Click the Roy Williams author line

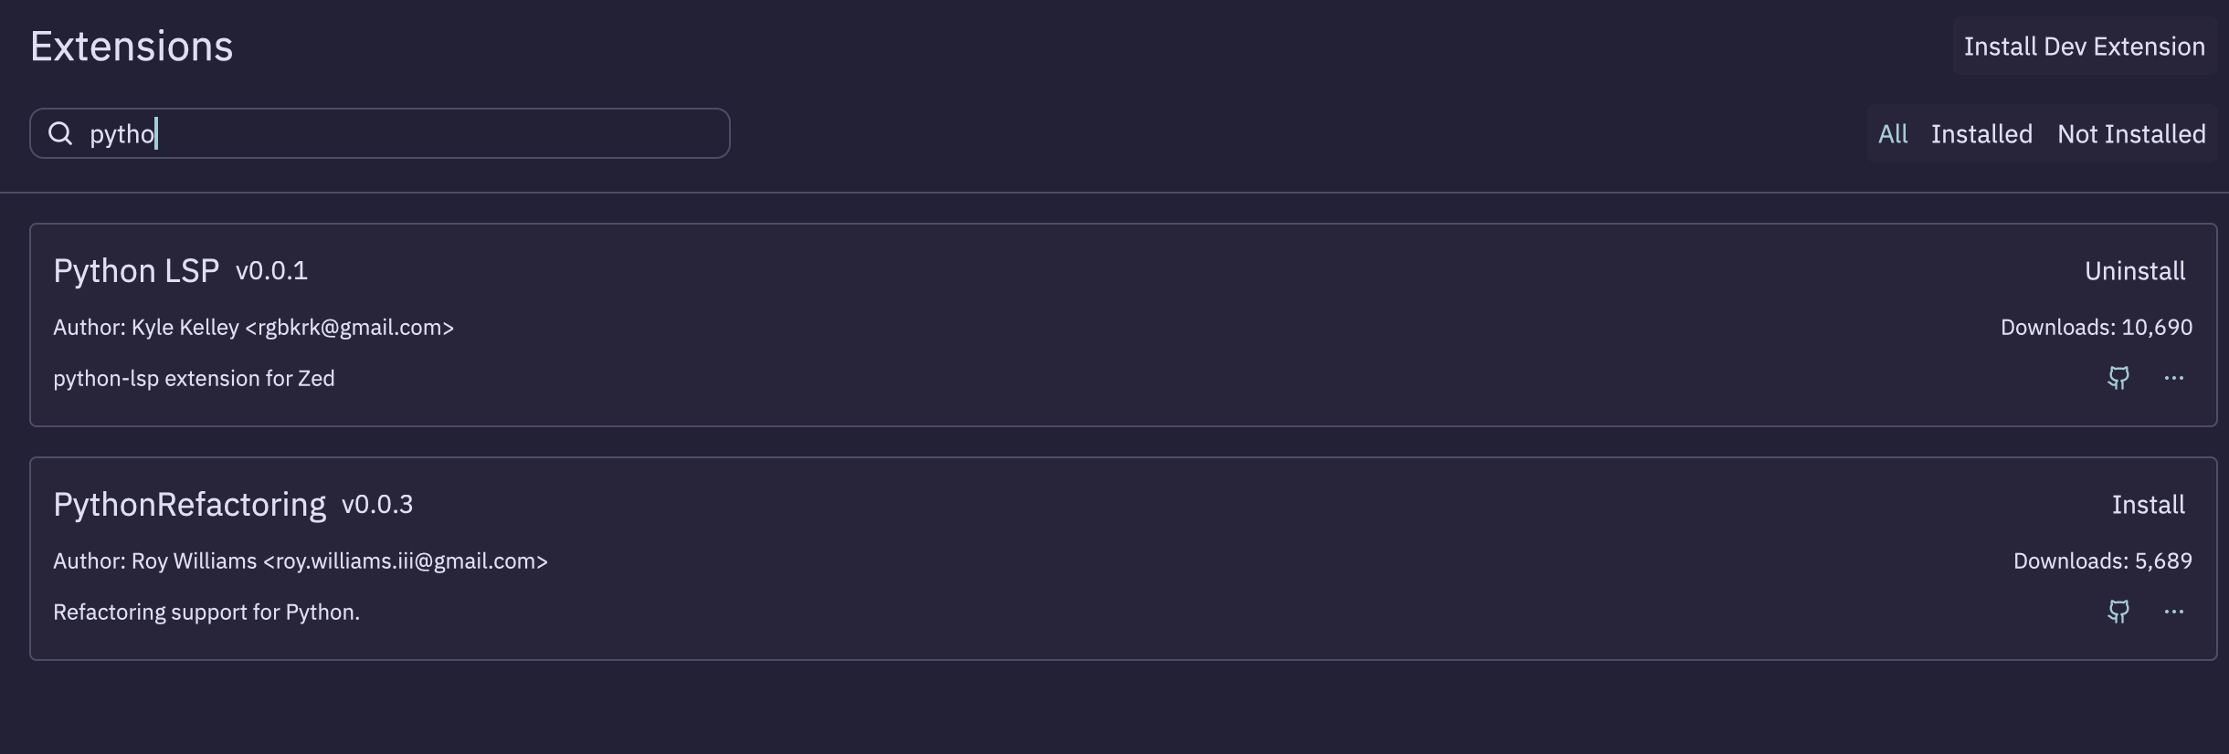(300, 561)
